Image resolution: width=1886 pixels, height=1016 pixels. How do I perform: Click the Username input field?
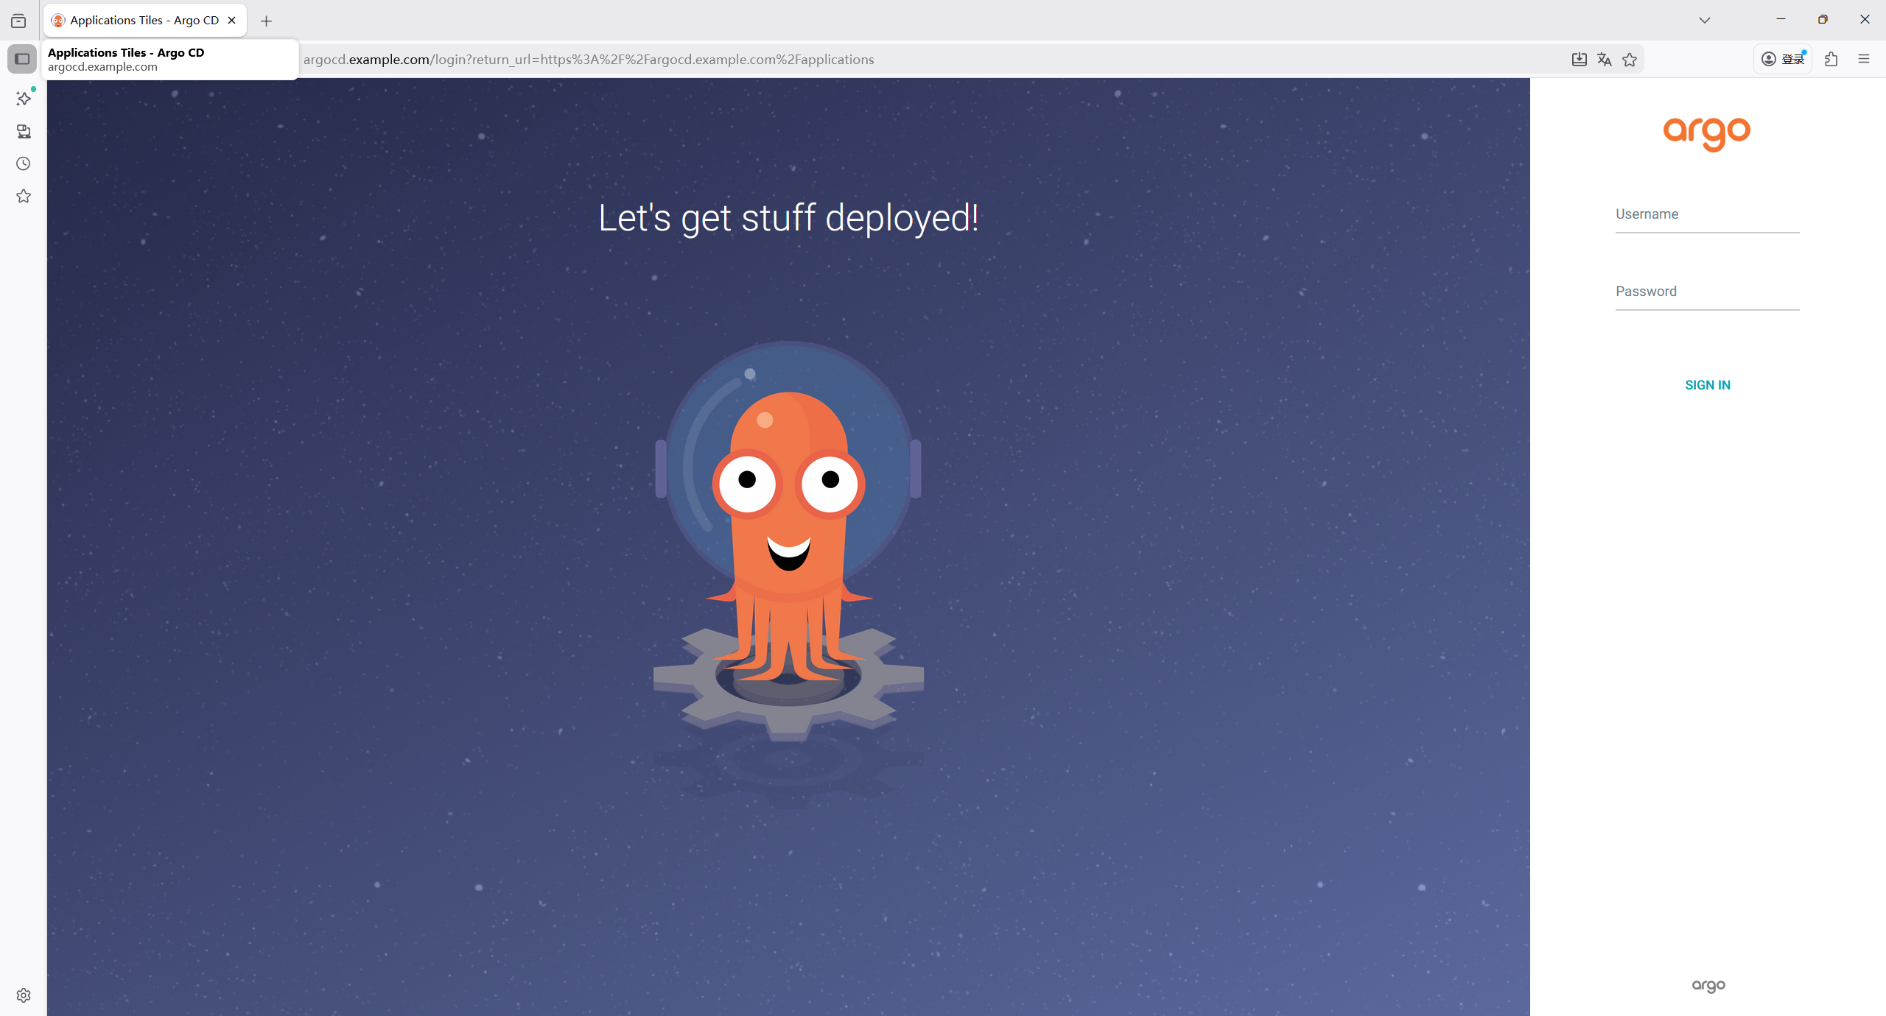click(x=1707, y=215)
